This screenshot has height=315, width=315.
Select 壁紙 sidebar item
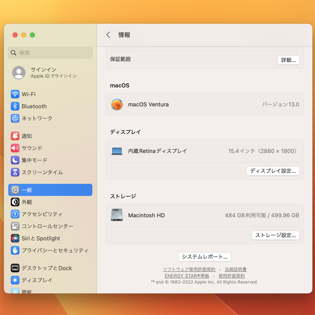click(50, 291)
